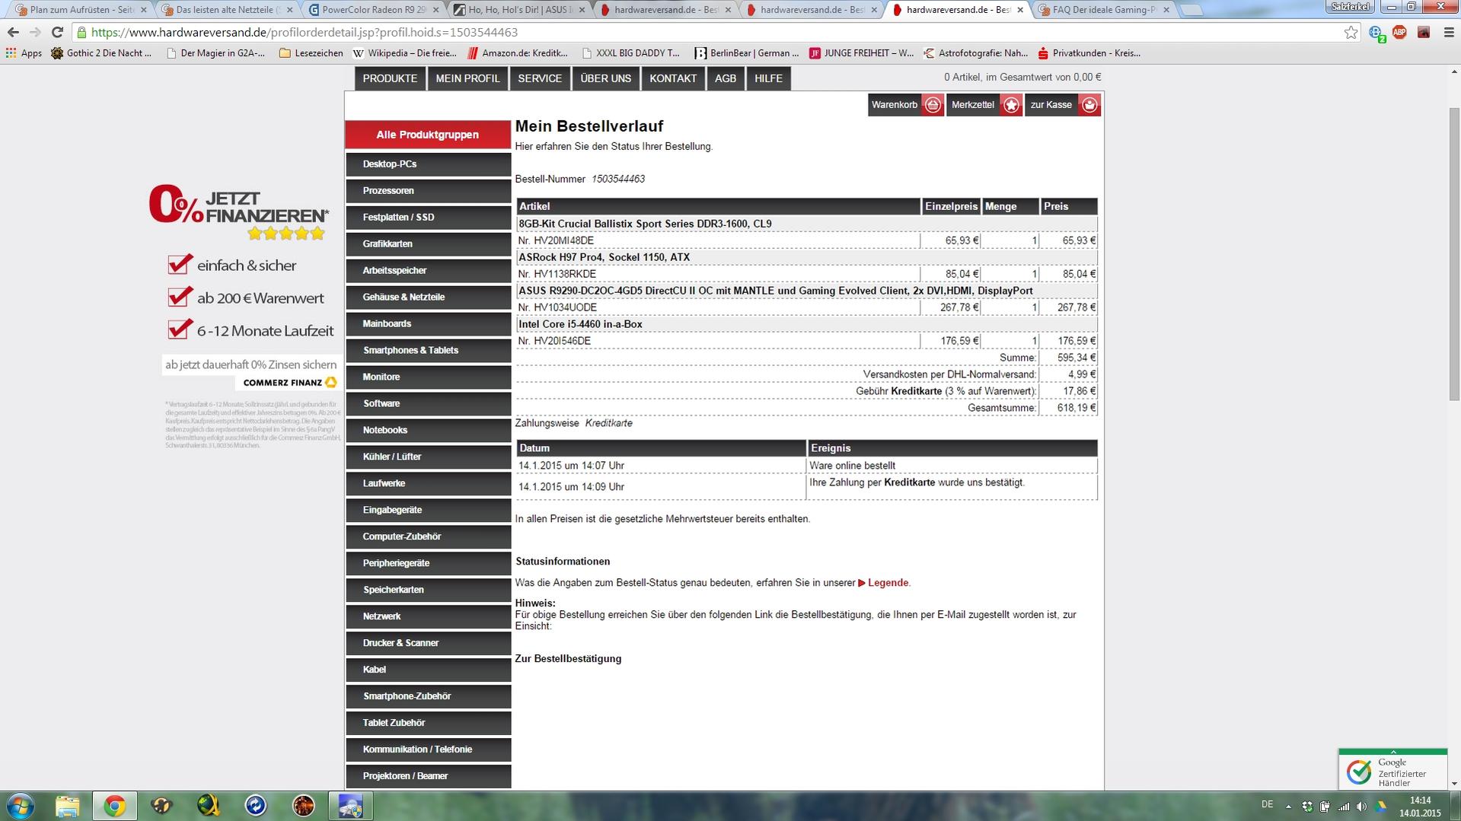Click the DE language indicator
The height and width of the screenshot is (821, 1461).
(1267, 805)
